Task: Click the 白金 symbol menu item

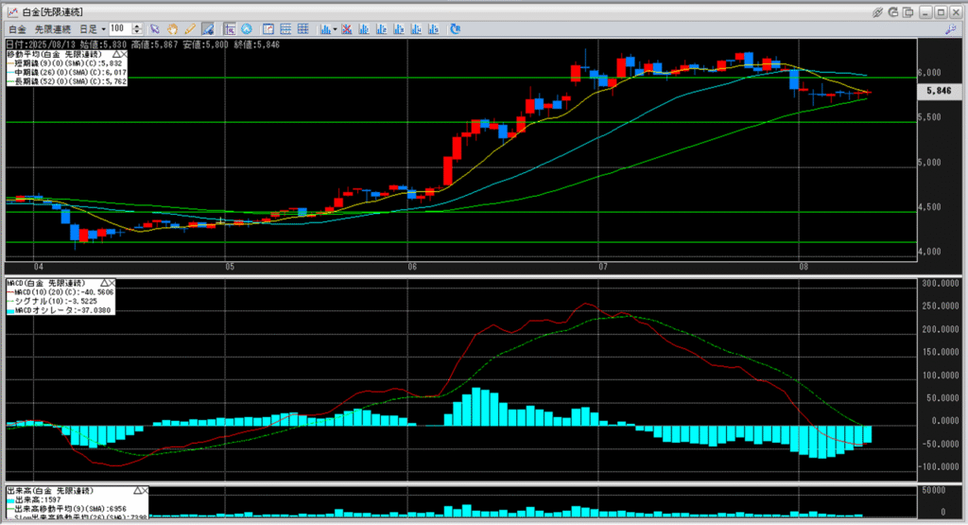Action: click(x=16, y=29)
